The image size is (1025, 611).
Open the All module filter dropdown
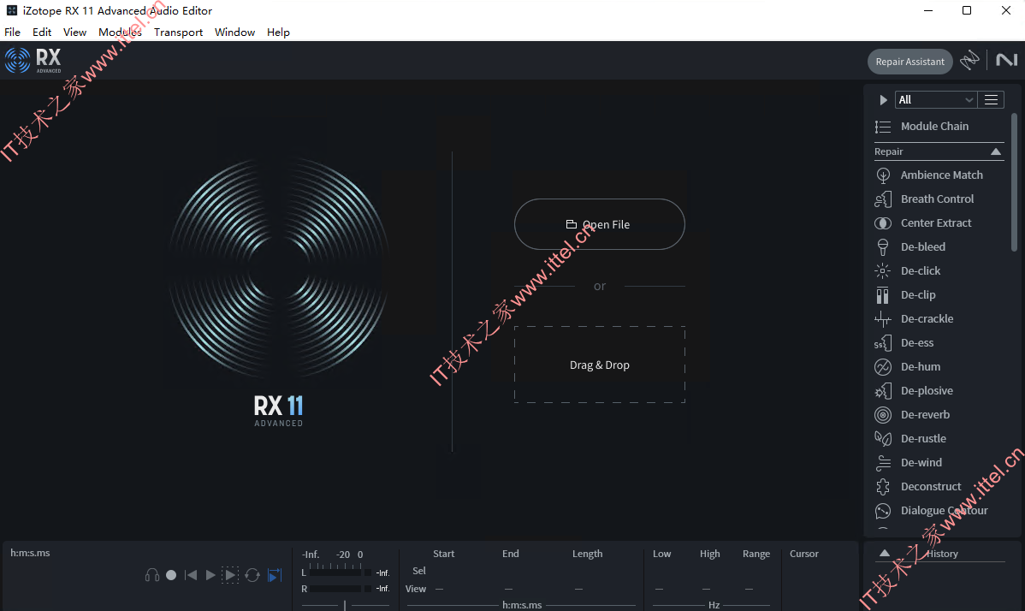pos(936,100)
